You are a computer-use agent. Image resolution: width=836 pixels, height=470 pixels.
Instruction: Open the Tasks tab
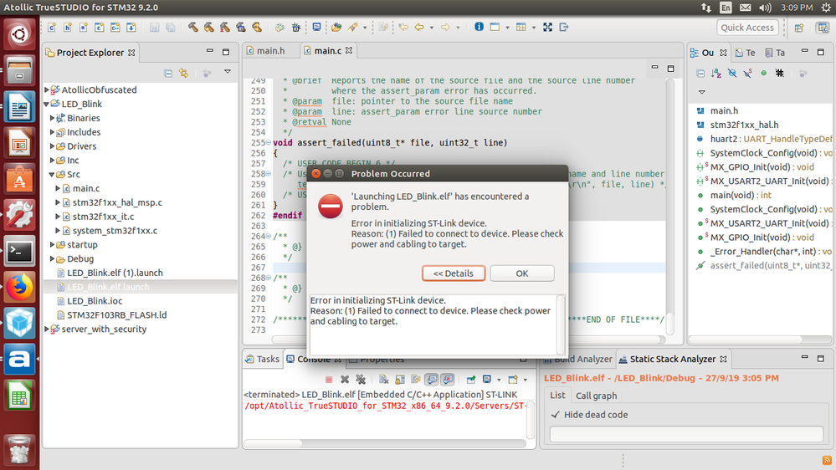point(262,359)
